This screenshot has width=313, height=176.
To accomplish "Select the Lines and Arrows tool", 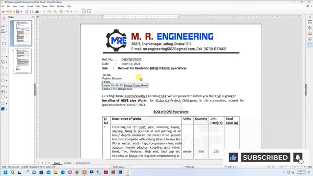I will coord(3,56).
